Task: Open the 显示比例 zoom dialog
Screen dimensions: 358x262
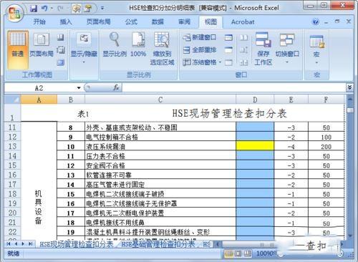Action: pyautogui.click(x=115, y=44)
